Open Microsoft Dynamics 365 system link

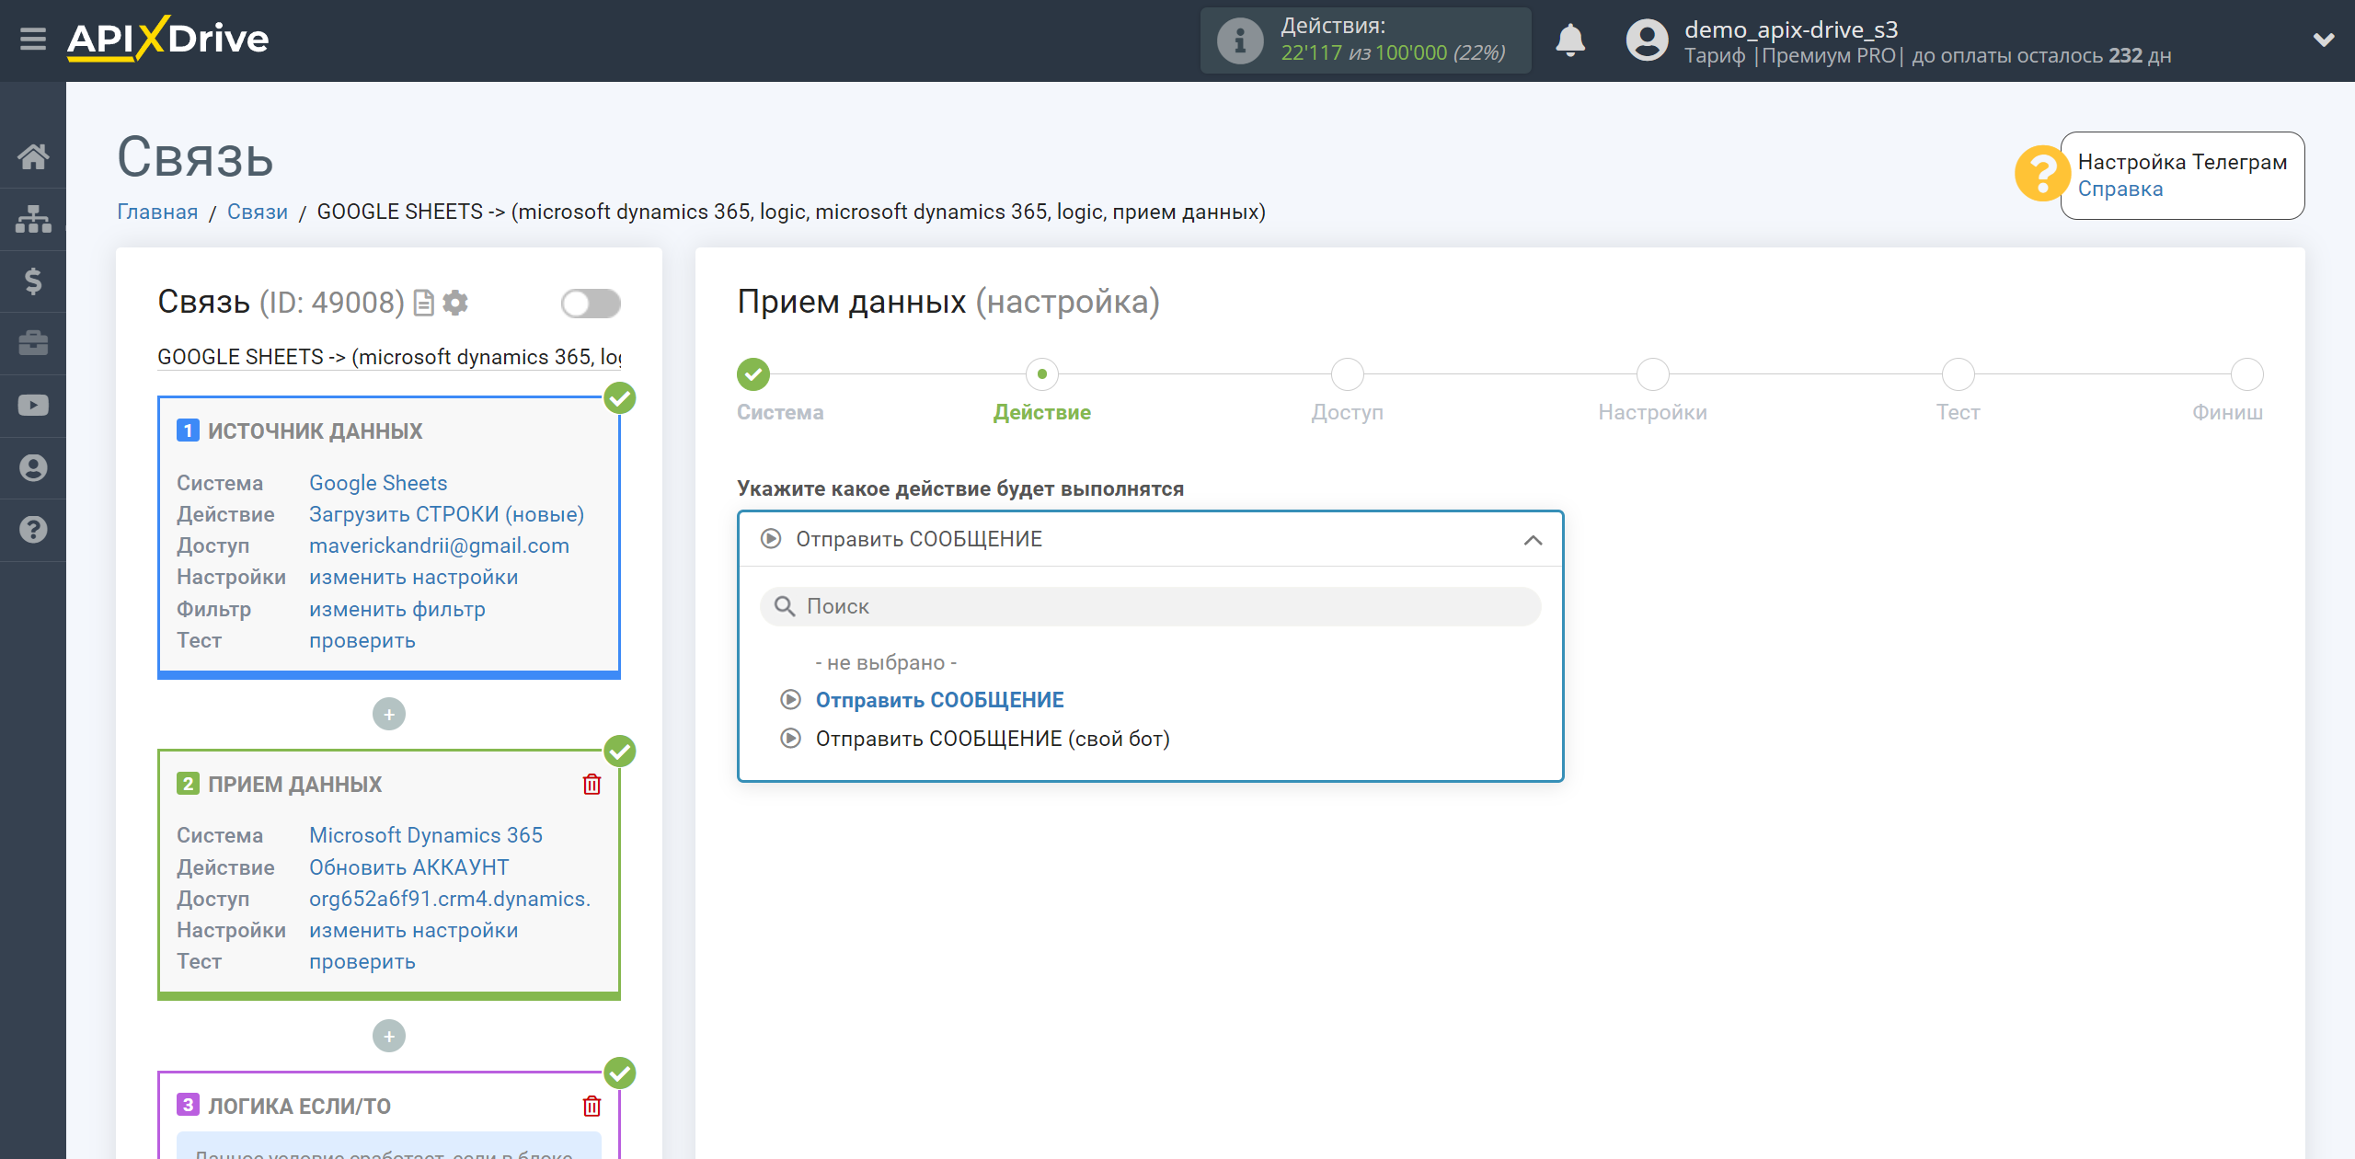point(426,835)
